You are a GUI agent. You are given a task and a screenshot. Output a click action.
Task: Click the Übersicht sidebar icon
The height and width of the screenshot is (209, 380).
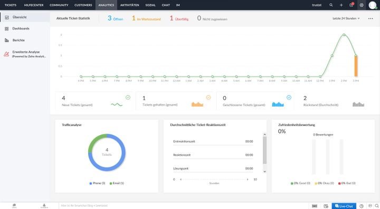coord(7,17)
